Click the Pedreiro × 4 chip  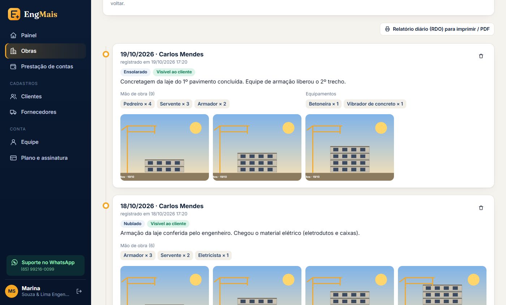coord(137,104)
